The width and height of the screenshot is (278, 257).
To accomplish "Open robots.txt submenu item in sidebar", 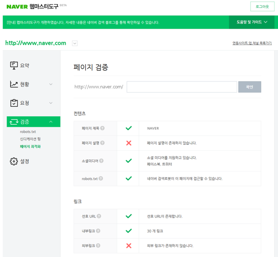I will point(28,132).
